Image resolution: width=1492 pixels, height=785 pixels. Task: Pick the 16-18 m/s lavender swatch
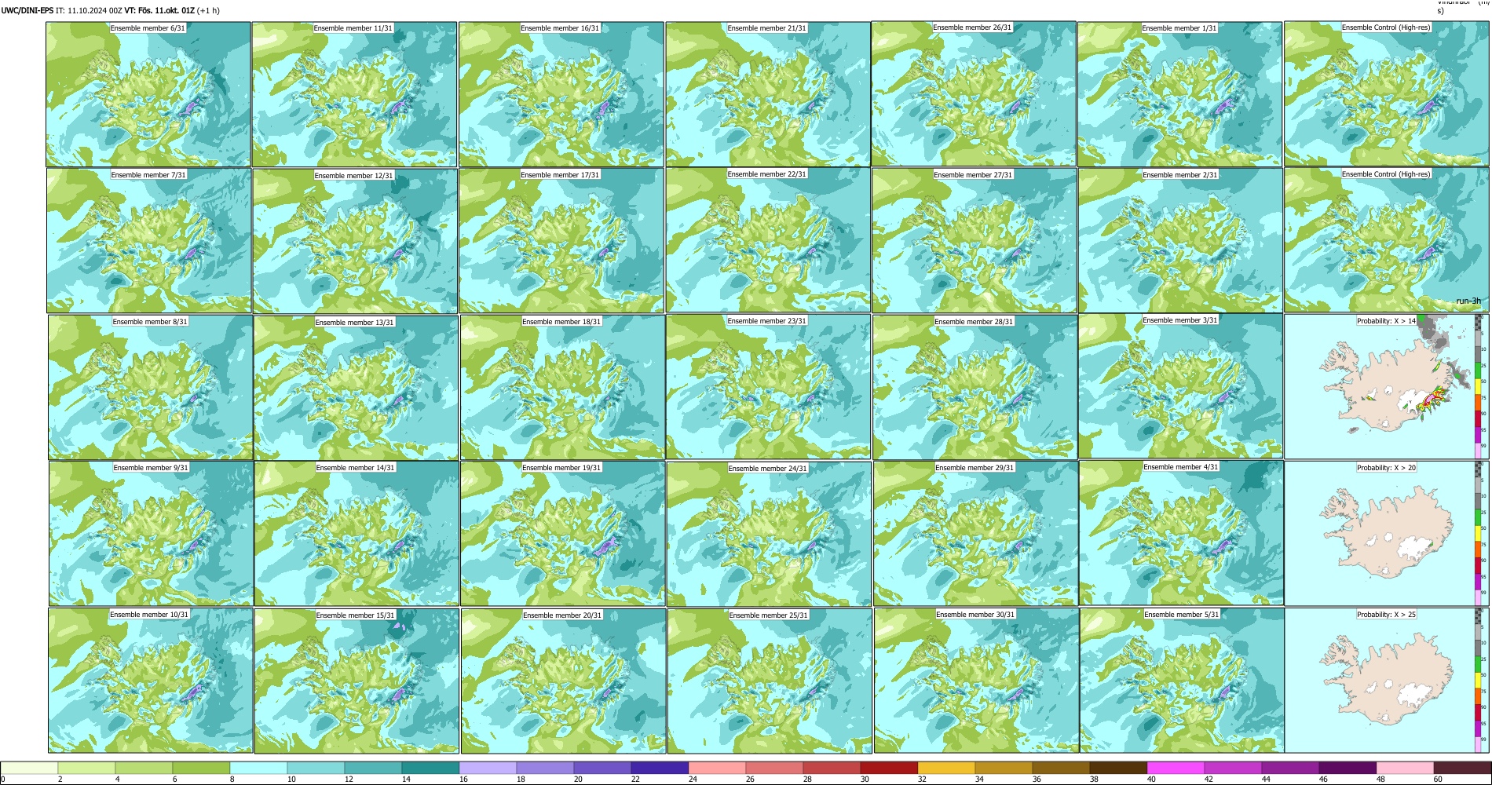488,768
